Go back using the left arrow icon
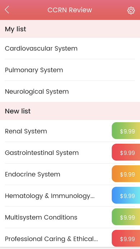The height and width of the screenshot is (249, 140). pos(7,10)
